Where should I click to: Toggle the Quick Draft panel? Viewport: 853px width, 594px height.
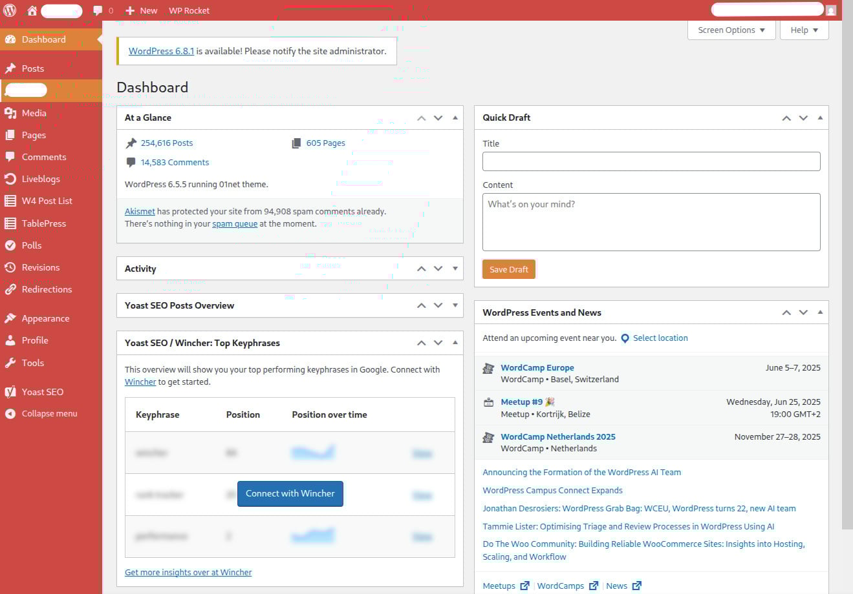pos(820,118)
